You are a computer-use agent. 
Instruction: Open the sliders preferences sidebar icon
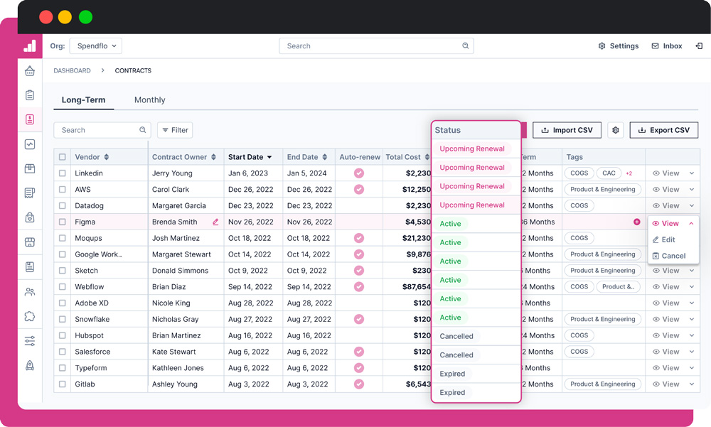click(x=30, y=341)
